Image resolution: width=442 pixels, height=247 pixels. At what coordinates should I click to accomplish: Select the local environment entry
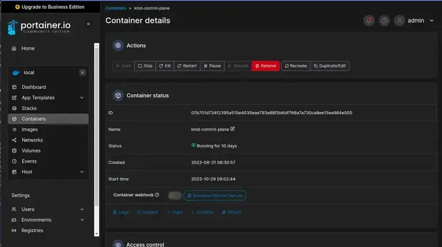[29, 72]
